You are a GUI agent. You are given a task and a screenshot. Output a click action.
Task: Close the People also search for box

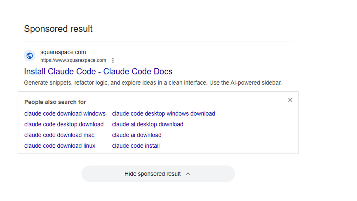pos(290,100)
